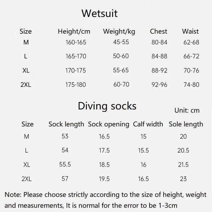Click the 165-170 height value
212x212 pixels.
coord(76,56)
